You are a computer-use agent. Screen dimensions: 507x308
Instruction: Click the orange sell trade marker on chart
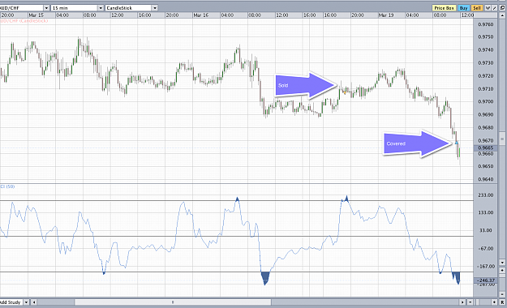click(345, 92)
